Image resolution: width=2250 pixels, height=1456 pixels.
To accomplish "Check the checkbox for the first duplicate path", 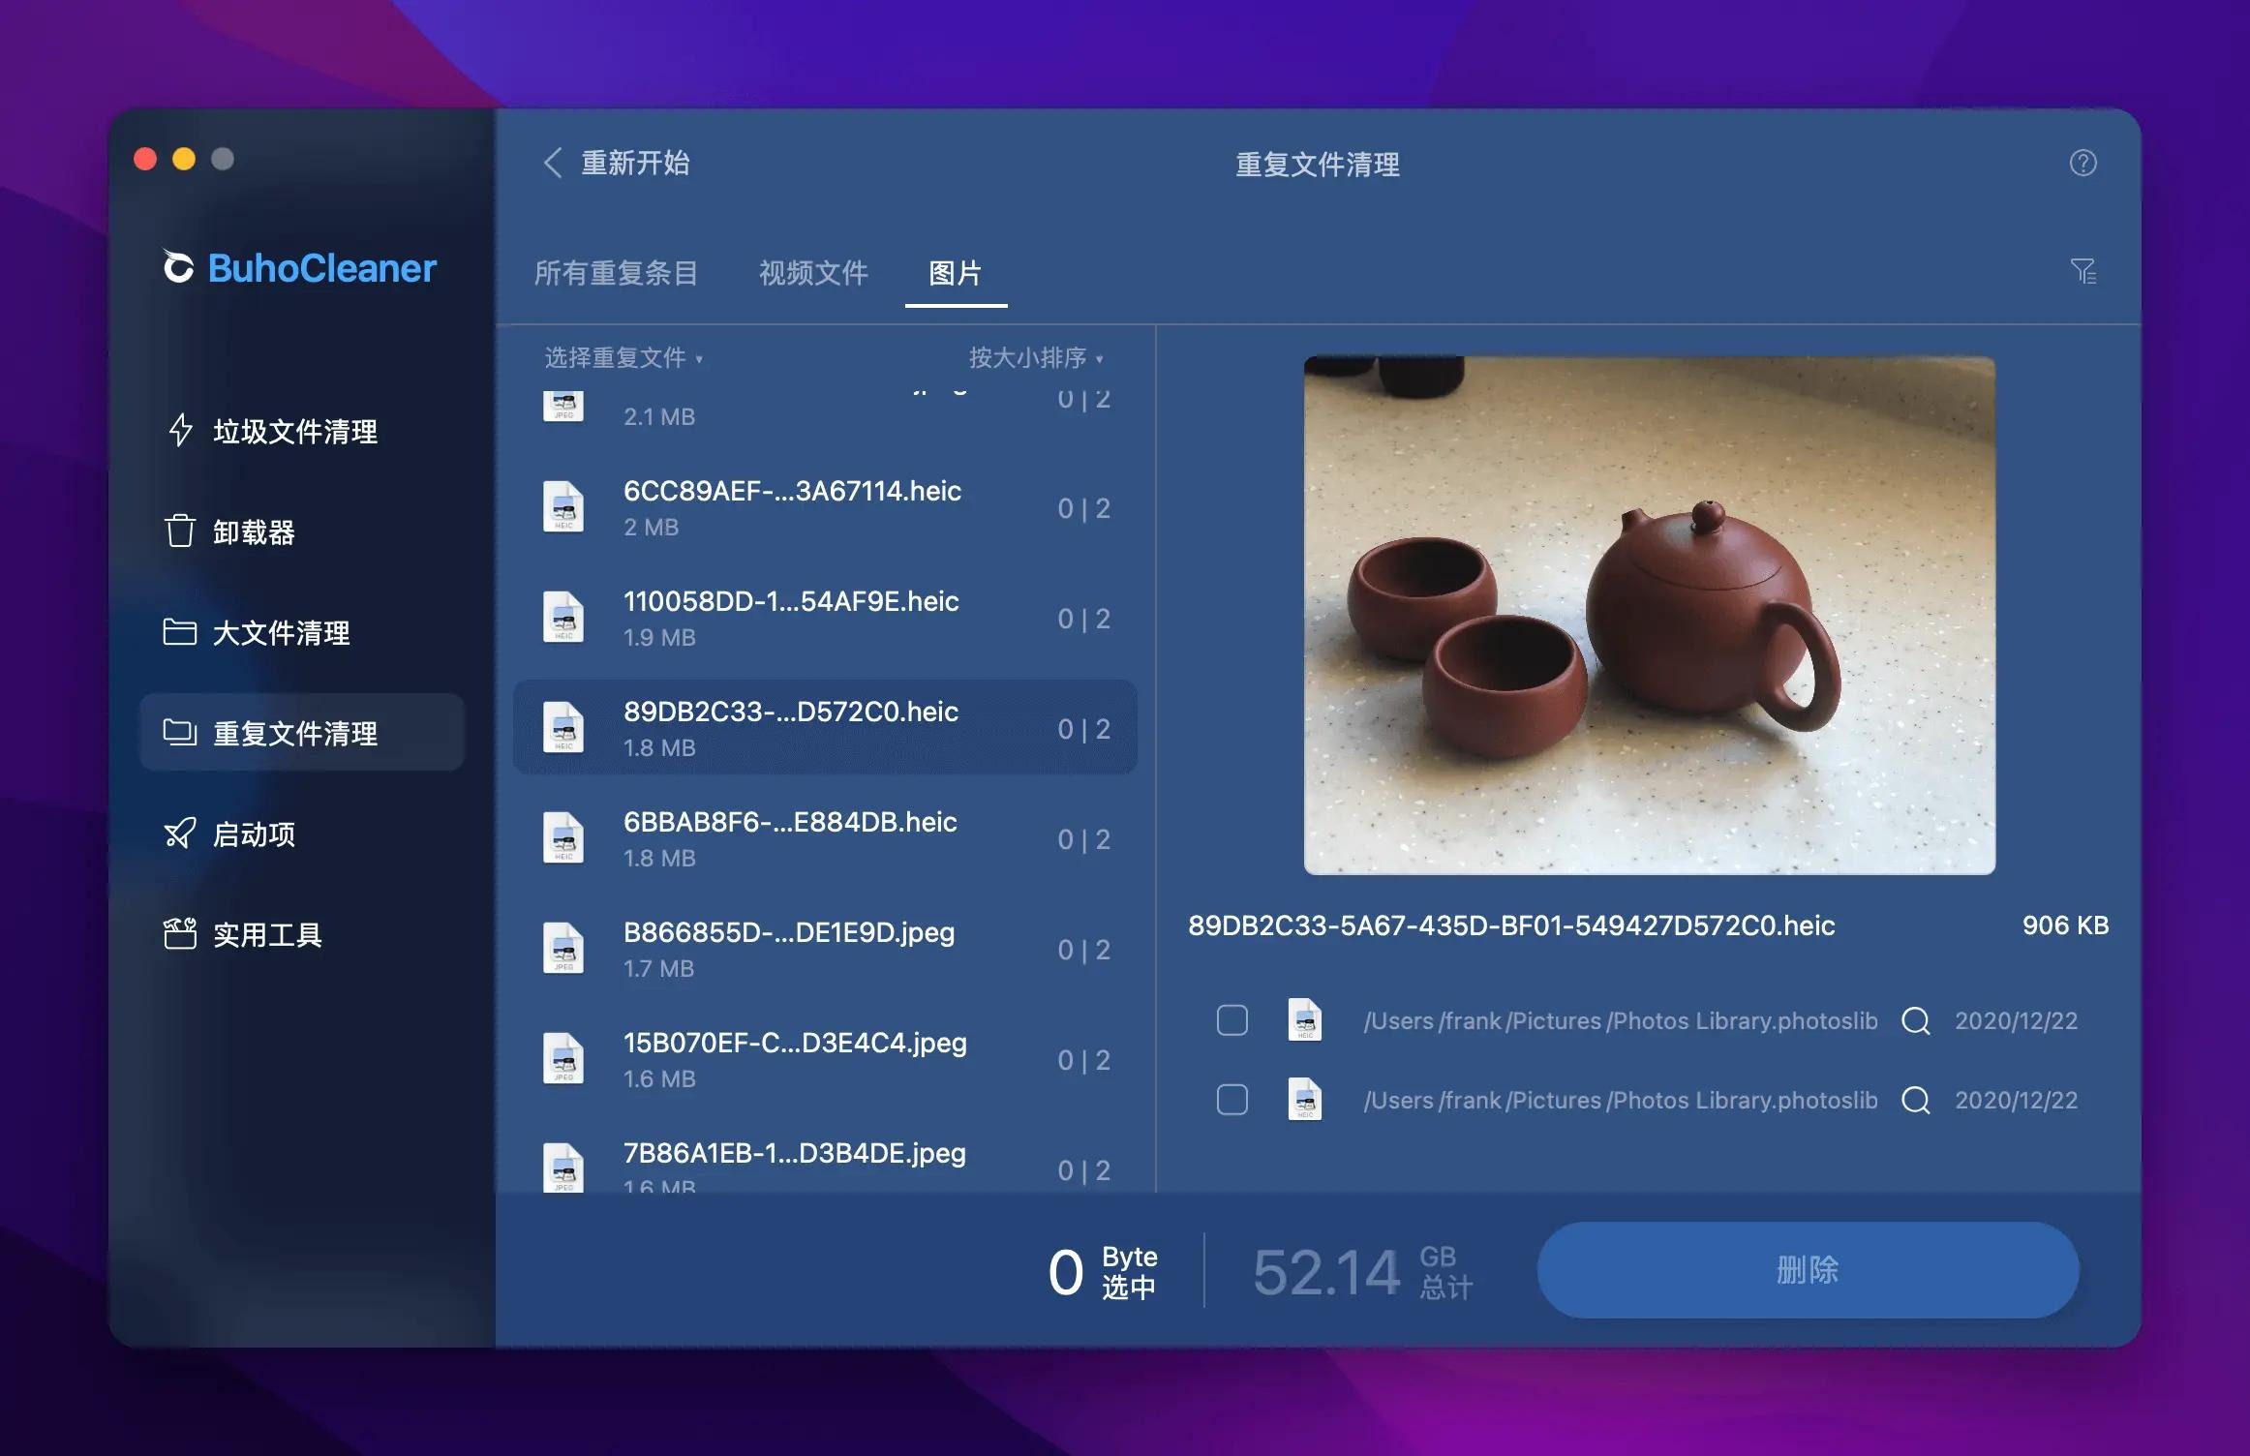I will coord(1231,1020).
